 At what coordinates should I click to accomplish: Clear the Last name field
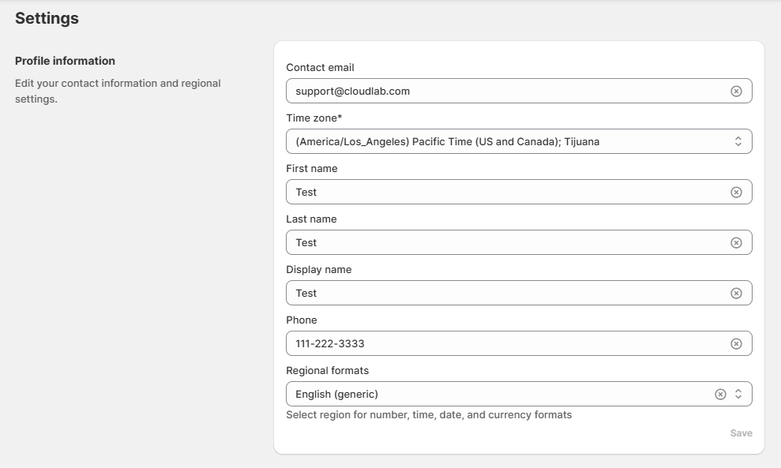[x=736, y=242]
